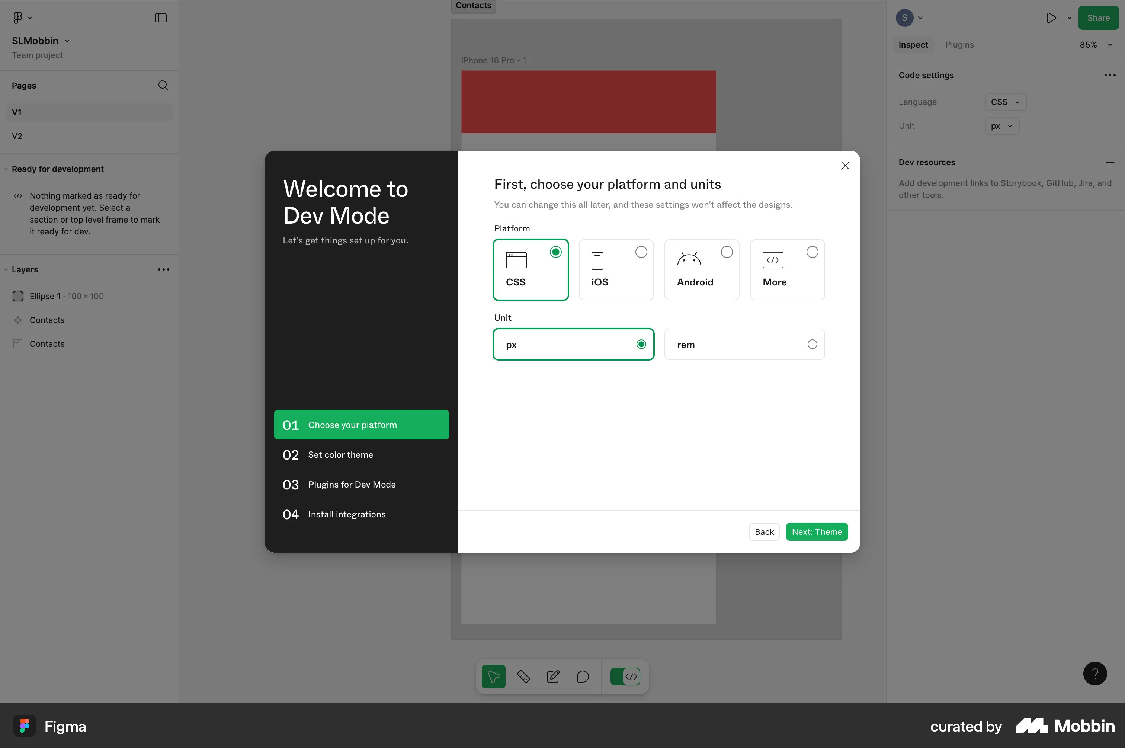The image size is (1125, 748).
Task: Open page V1
Action: click(x=89, y=112)
